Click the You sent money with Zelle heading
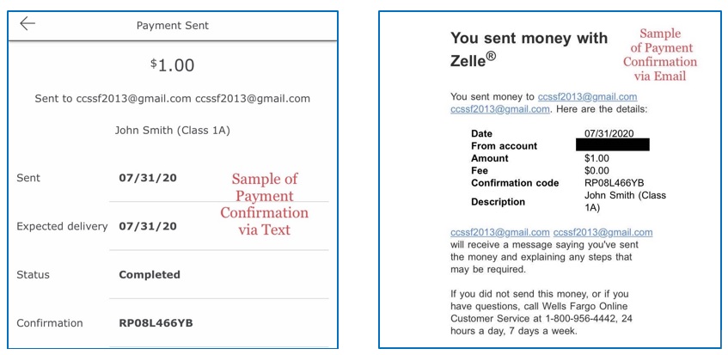Screen dimensions: 728x355 coord(529,49)
